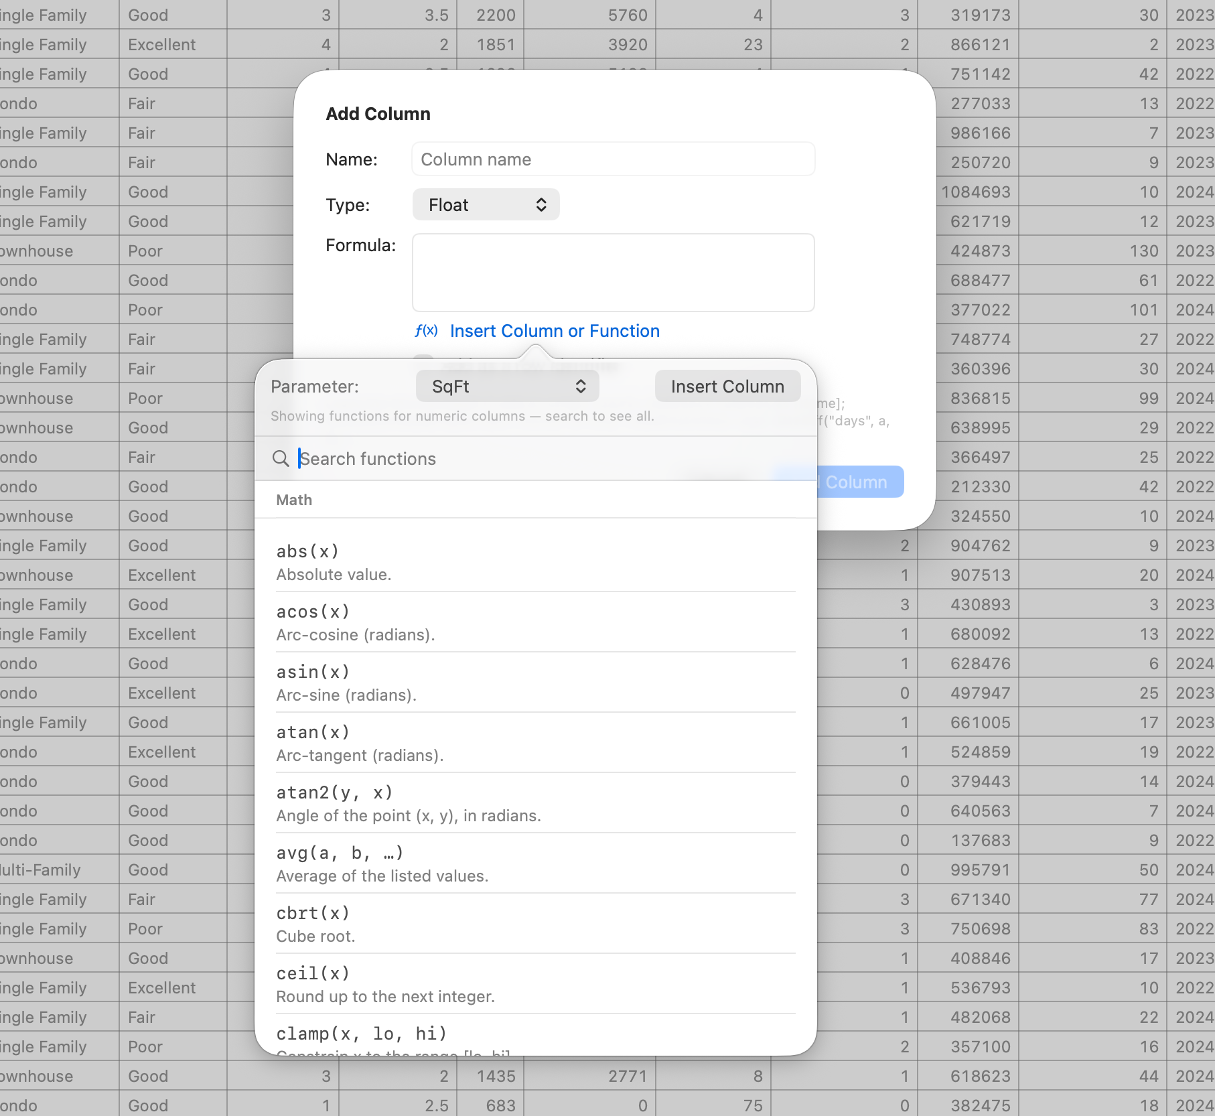Select the clamp(x, lo, hi) function
The width and height of the screenshot is (1215, 1116).
[x=536, y=1036]
